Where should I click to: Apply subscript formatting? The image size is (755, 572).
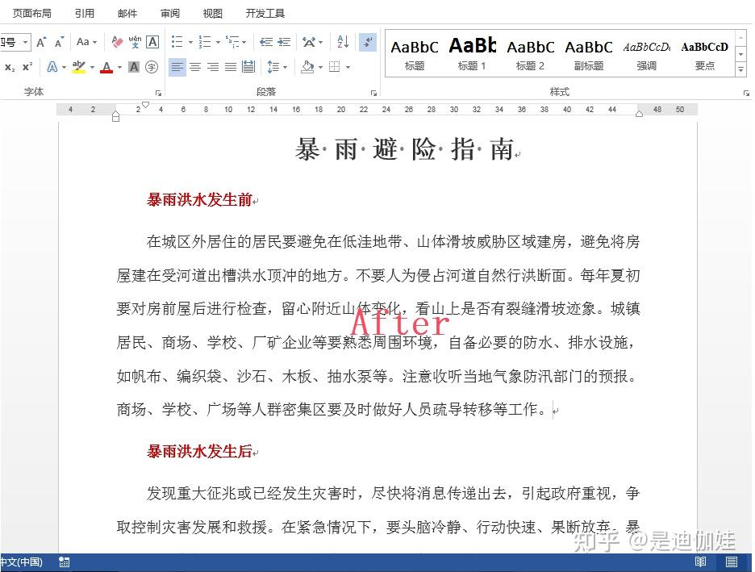tap(10, 67)
